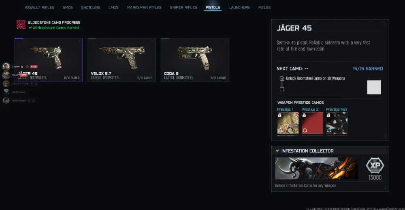The width and height of the screenshot is (405, 210).
Task: Open the Infestation Collector reward banner image
Action: 316,168
